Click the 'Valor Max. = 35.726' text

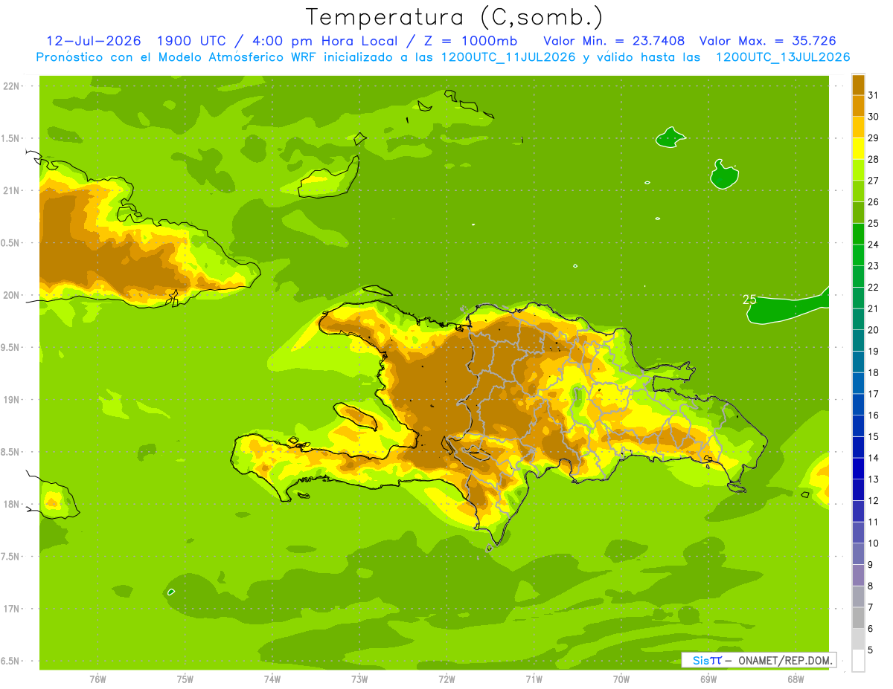pos(767,41)
